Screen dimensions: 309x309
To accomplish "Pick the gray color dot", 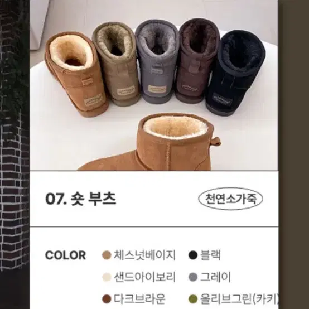I will (193, 277).
